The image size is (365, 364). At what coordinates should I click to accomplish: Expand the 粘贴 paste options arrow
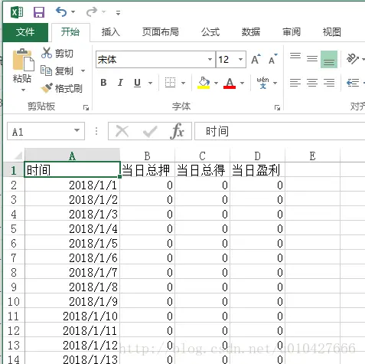[x=23, y=90]
